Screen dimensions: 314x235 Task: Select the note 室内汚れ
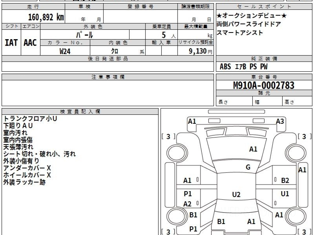15,133
